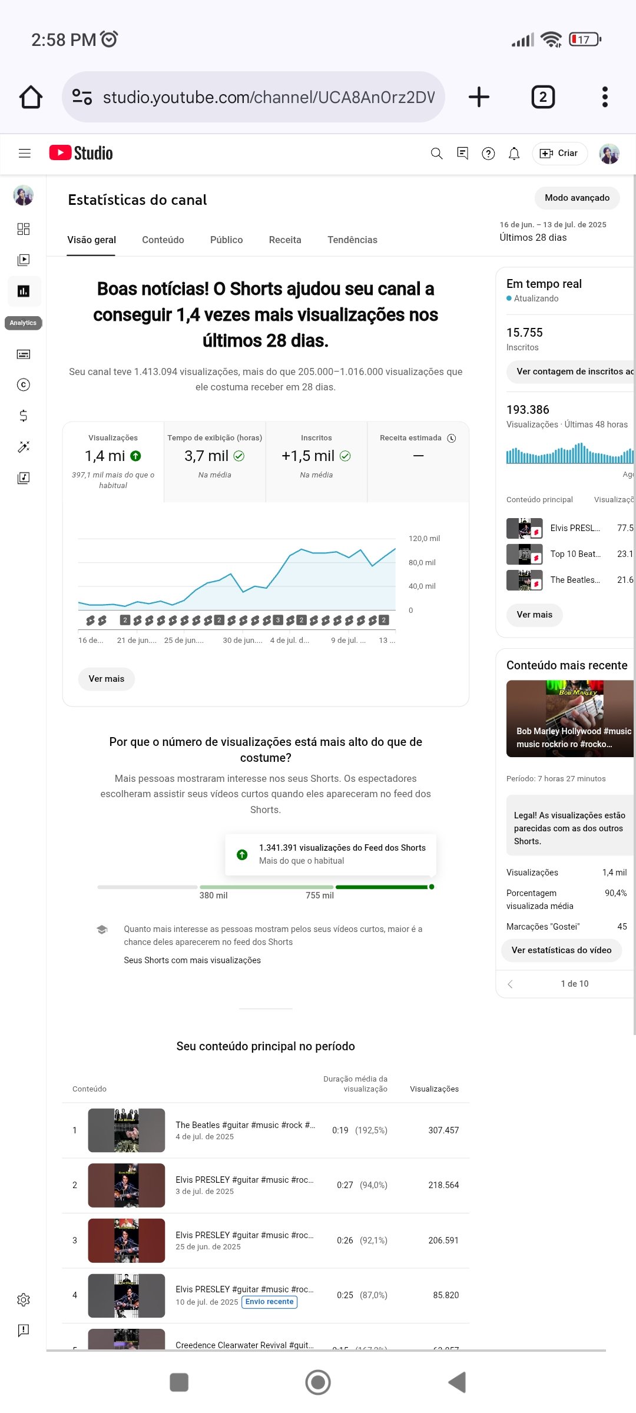Go to Dashboard from sidebar icon
This screenshot has height=1413, width=636.
click(x=24, y=229)
